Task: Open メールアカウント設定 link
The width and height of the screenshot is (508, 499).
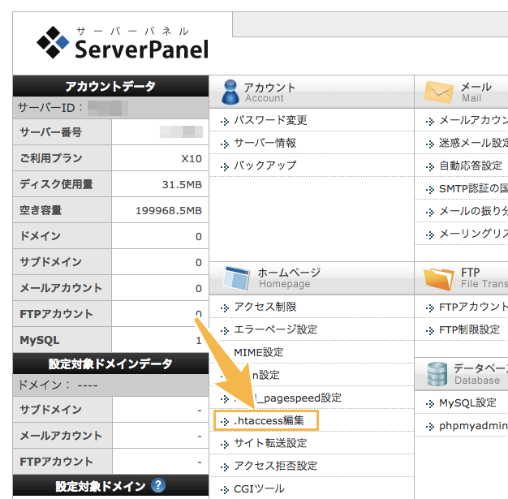Action: (473, 120)
